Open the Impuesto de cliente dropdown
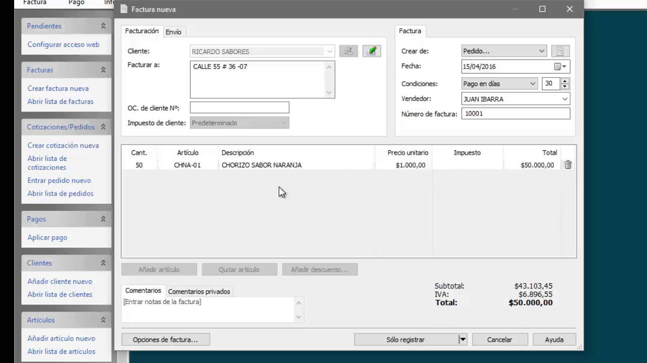647x363 pixels. coord(284,123)
